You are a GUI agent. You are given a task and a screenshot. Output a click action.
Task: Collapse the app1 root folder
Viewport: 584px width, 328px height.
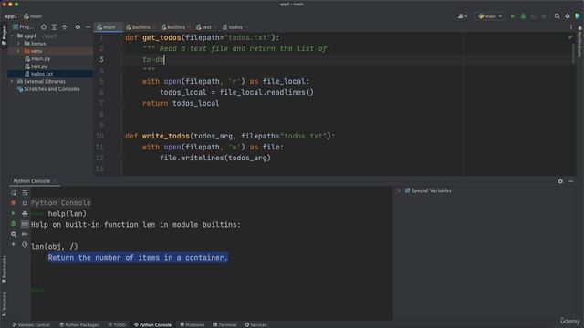click(12, 36)
